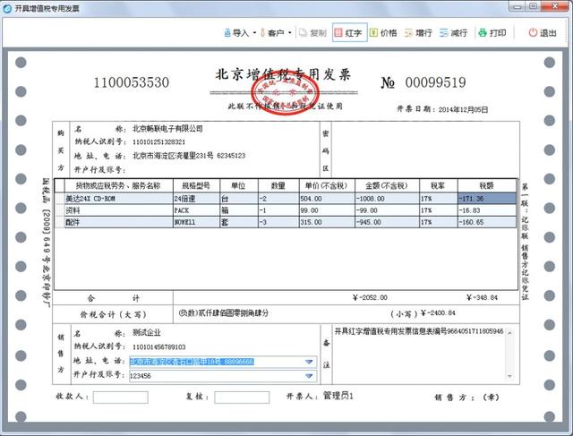Screen dimensions: 573x436
Task: Click the quantity cell -2
Action: (278, 199)
